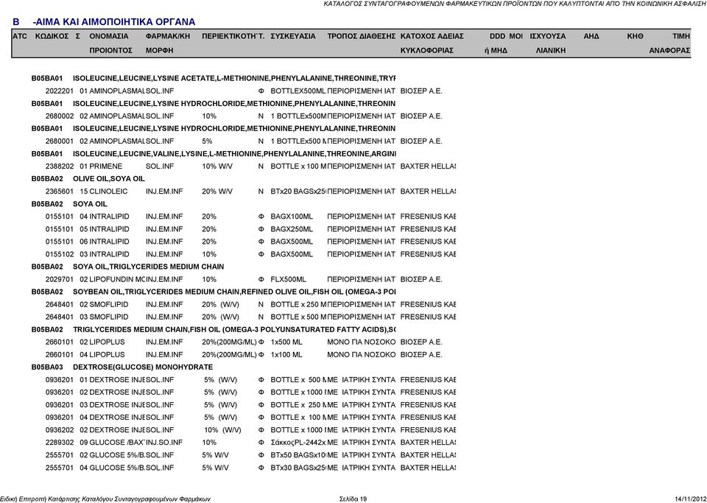
Task: Click the 10% W/V strength of PRIMENE
Action: click(x=217, y=166)
